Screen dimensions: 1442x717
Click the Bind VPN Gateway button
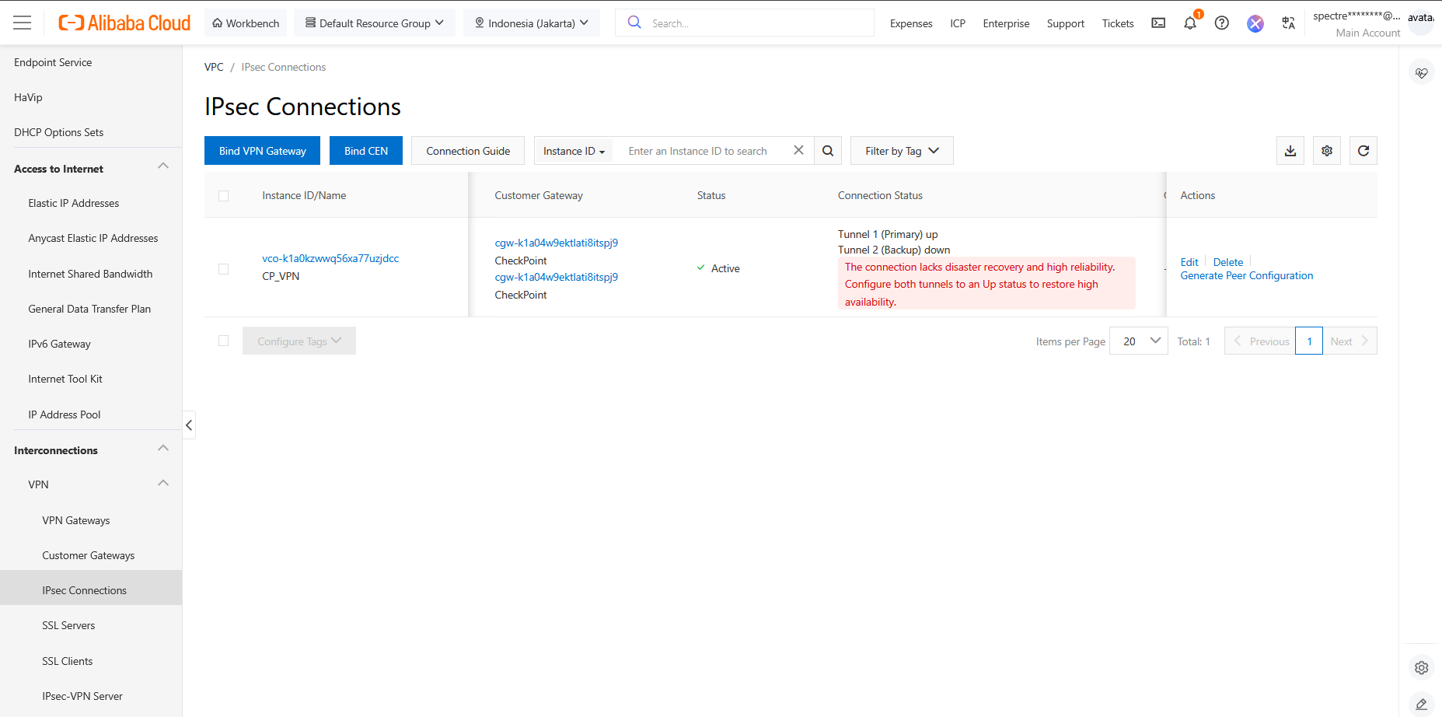click(262, 151)
